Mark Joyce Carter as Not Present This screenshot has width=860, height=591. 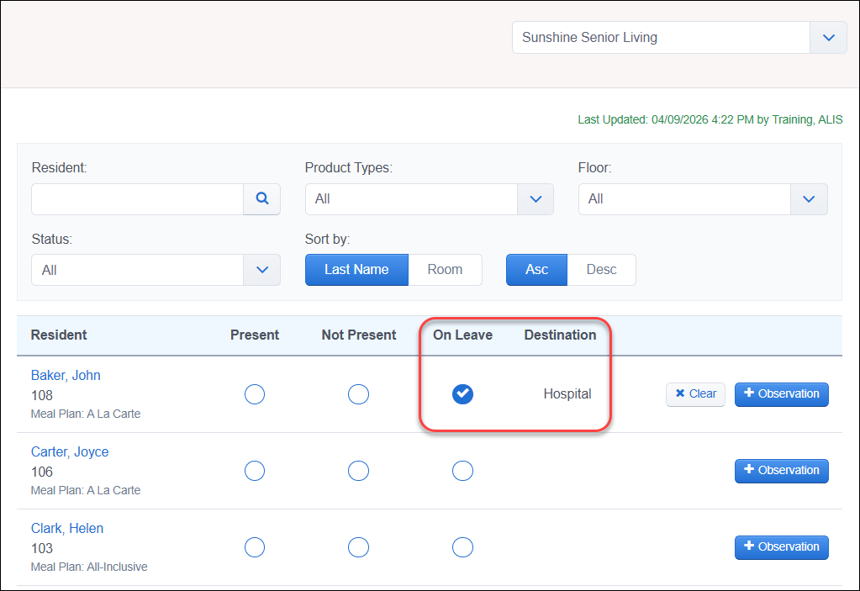click(358, 471)
